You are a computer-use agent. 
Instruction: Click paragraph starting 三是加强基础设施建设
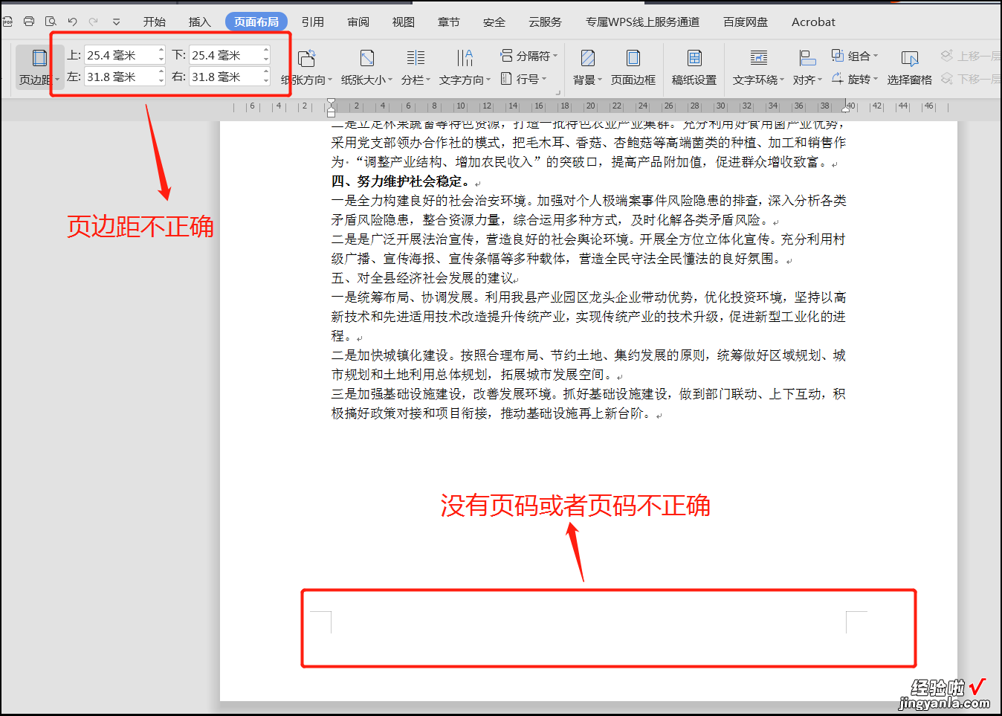pyautogui.click(x=589, y=404)
